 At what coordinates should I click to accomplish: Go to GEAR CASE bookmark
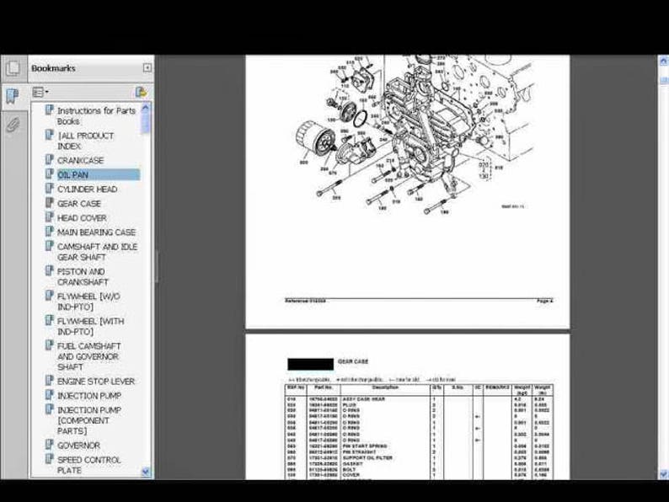click(79, 204)
